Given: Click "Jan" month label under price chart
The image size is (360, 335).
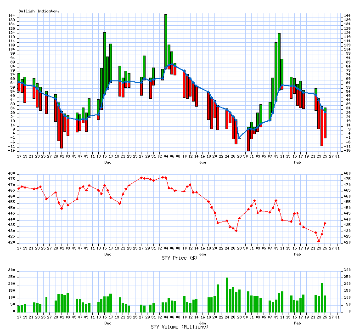Looking at the screenshot, I should (202, 254).
